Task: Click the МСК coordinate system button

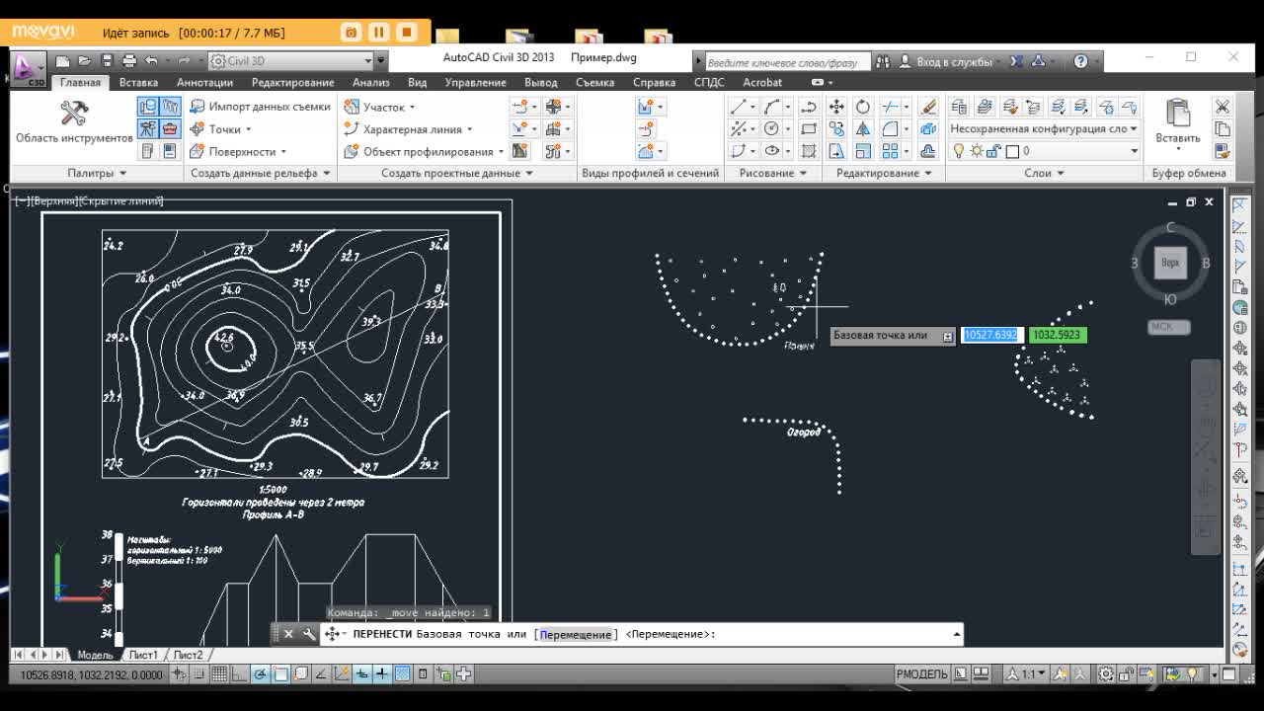Action: click(x=1169, y=327)
